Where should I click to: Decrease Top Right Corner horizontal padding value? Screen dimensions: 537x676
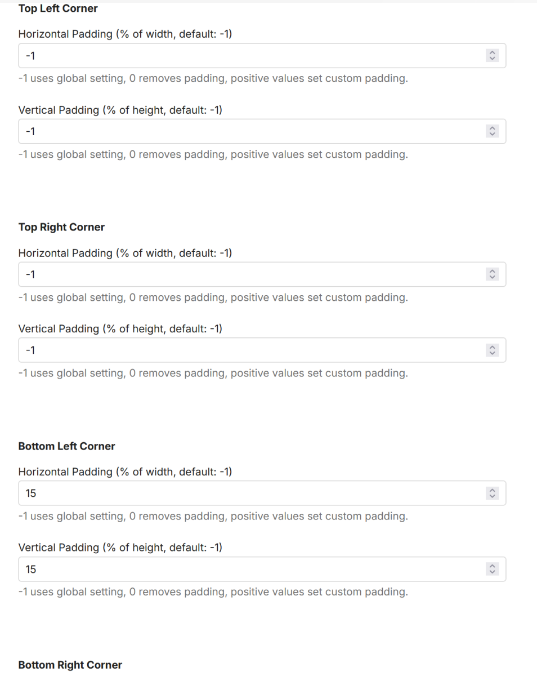pyautogui.click(x=492, y=277)
